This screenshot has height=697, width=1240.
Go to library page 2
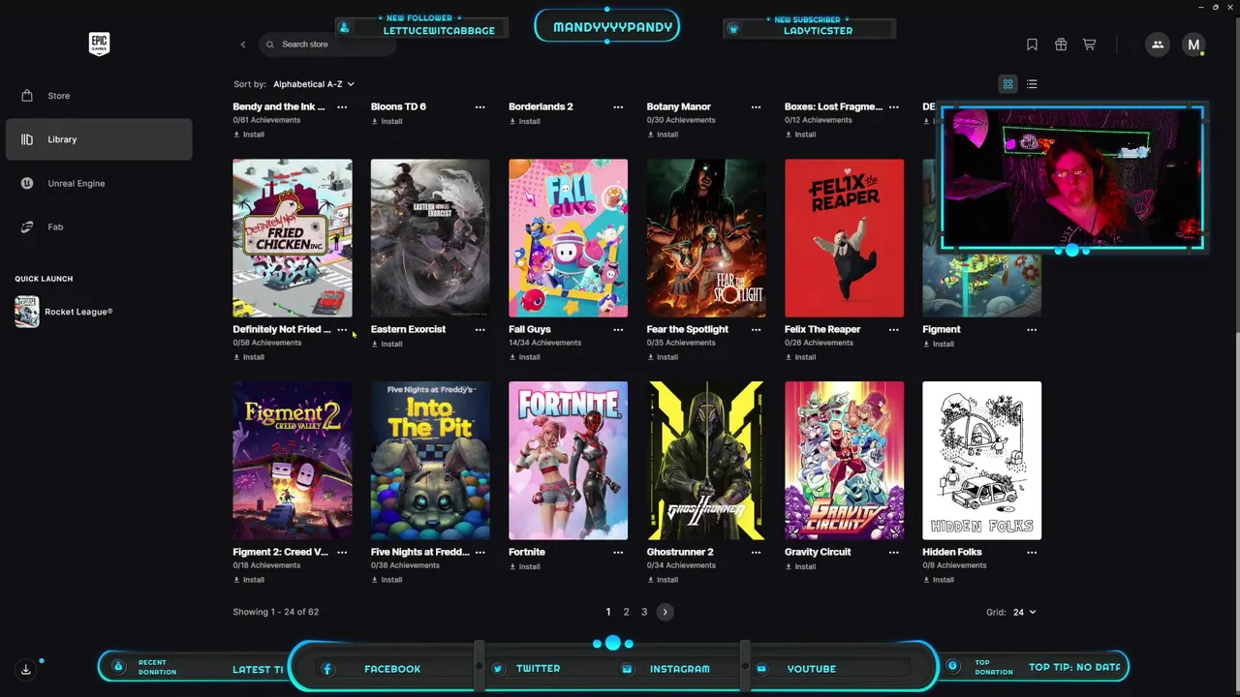pyautogui.click(x=626, y=612)
